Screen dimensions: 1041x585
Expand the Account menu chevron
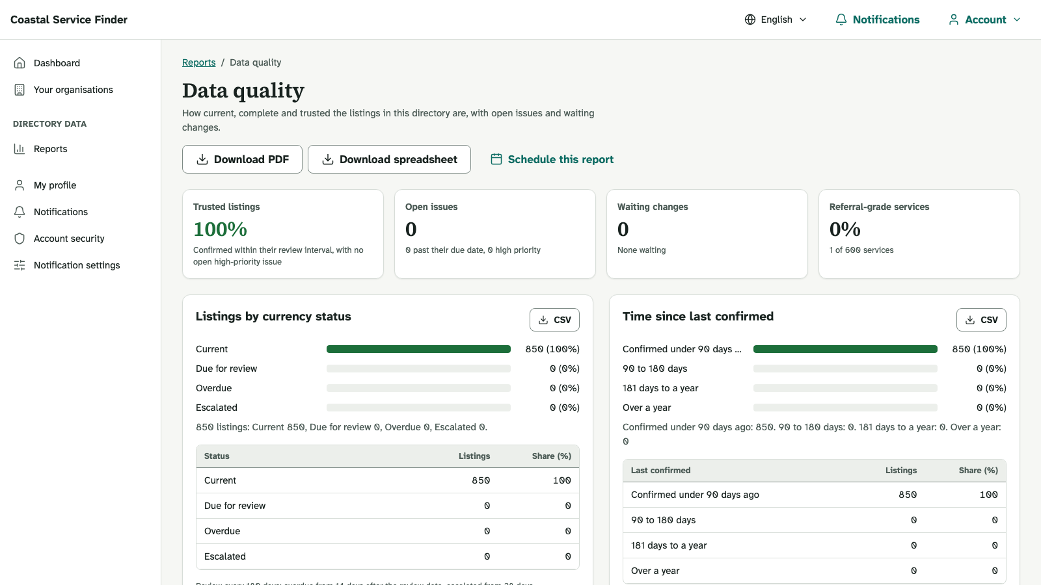[1017, 19]
